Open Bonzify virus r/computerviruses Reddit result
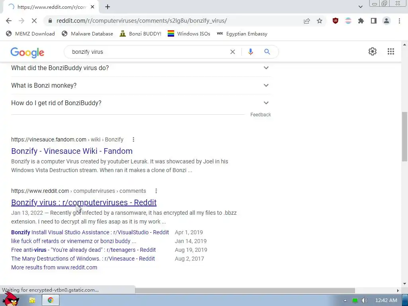The height and width of the screenshot is (306, 408). click(x=84, y=202)
